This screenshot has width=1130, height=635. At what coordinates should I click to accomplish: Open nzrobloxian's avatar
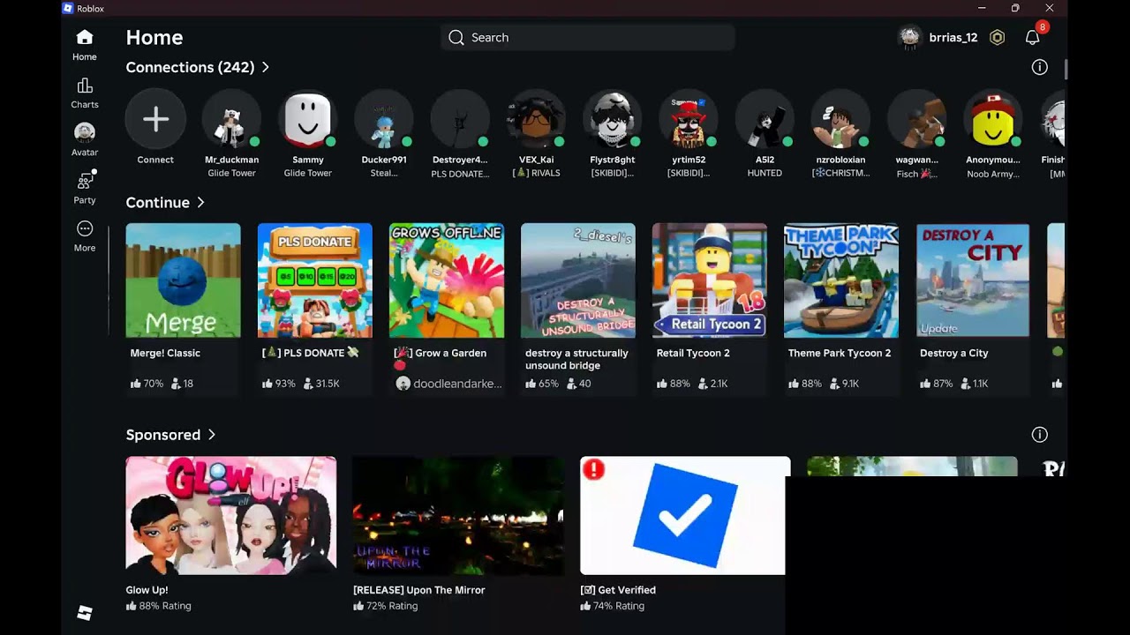840,119
